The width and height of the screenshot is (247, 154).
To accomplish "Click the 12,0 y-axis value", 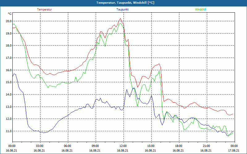I will [9, 119].
